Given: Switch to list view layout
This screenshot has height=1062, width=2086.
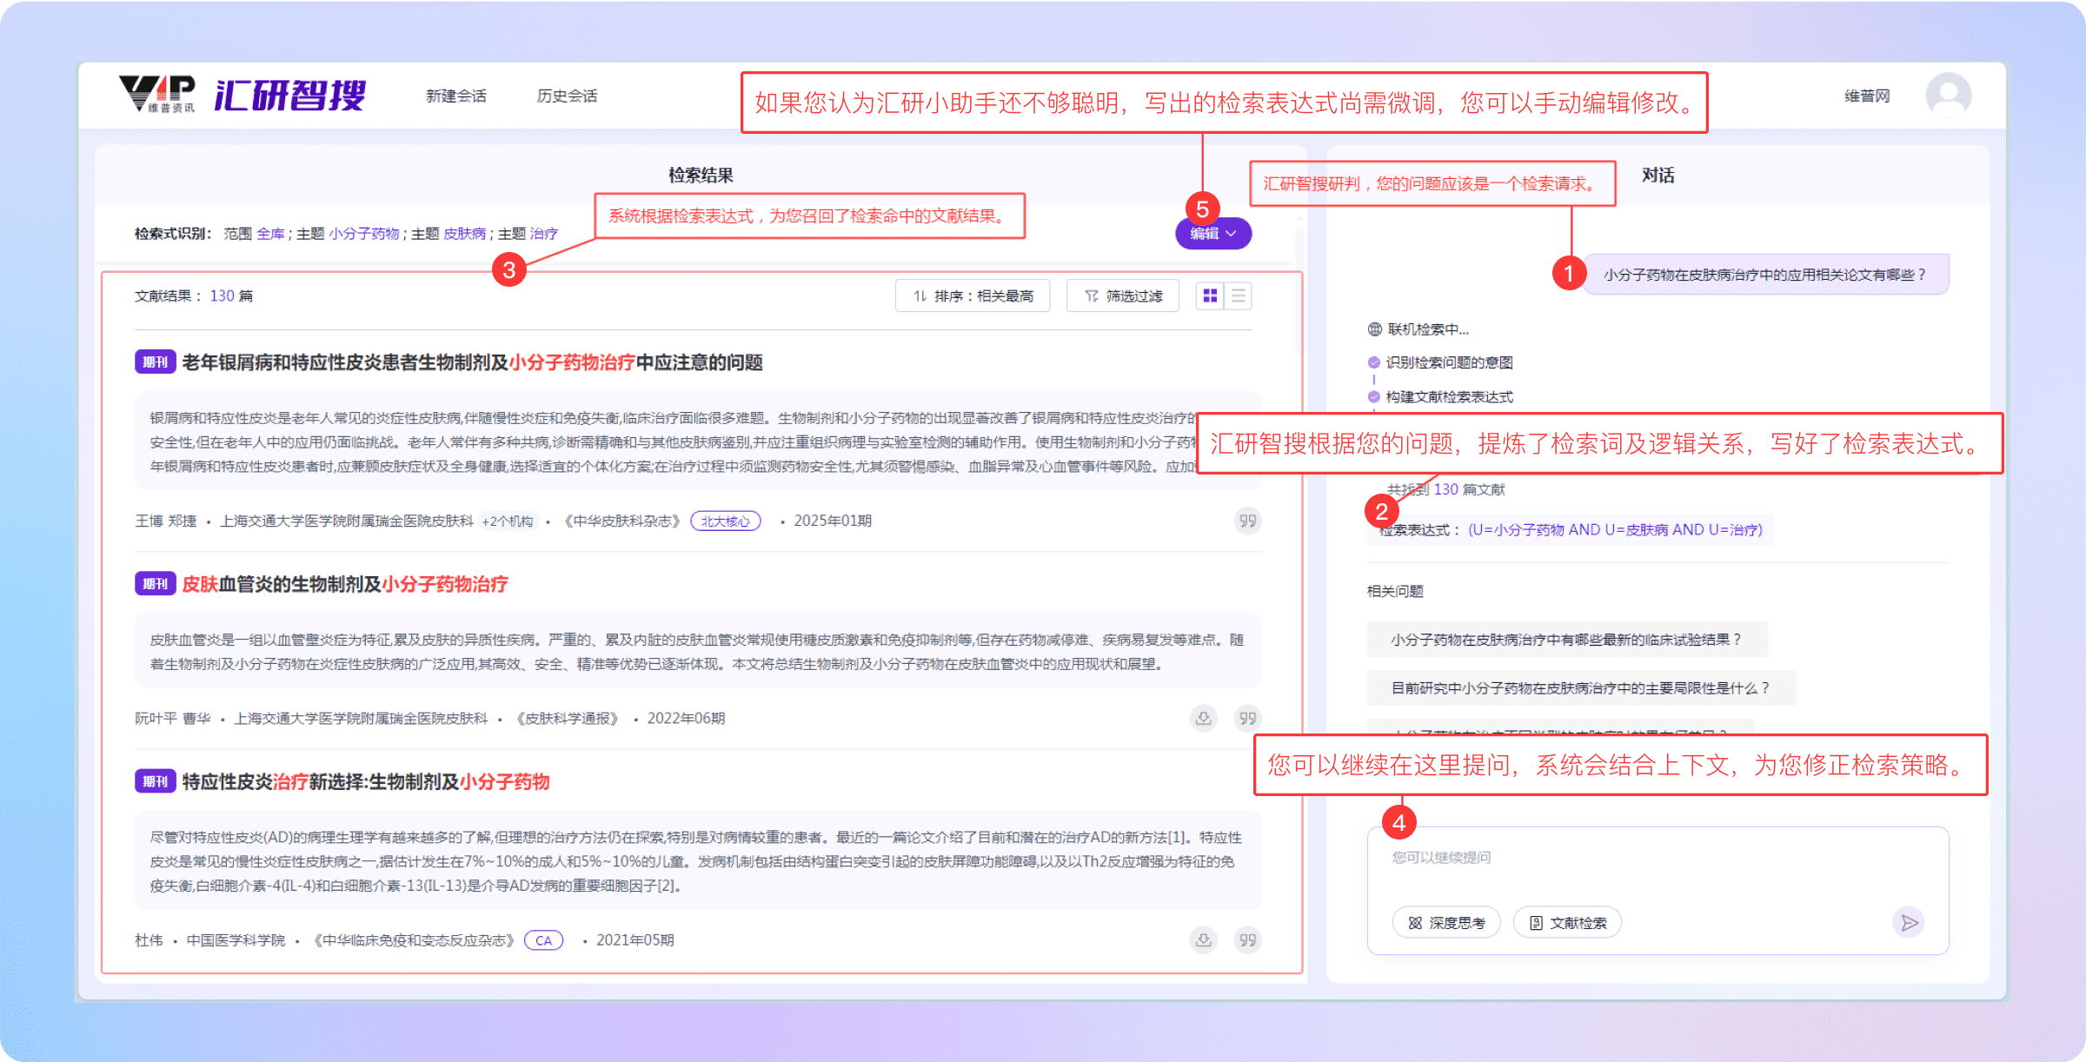Looking at the screenshot, I should coord(1239,296).
